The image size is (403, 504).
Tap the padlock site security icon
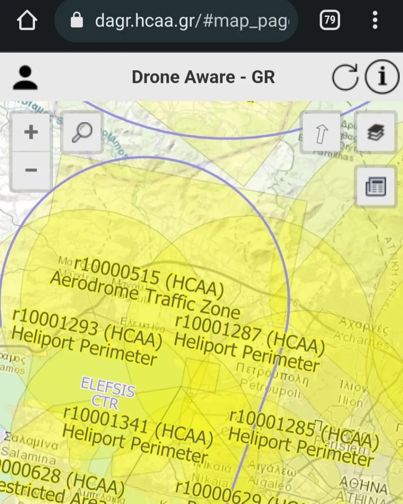point(77,20)
